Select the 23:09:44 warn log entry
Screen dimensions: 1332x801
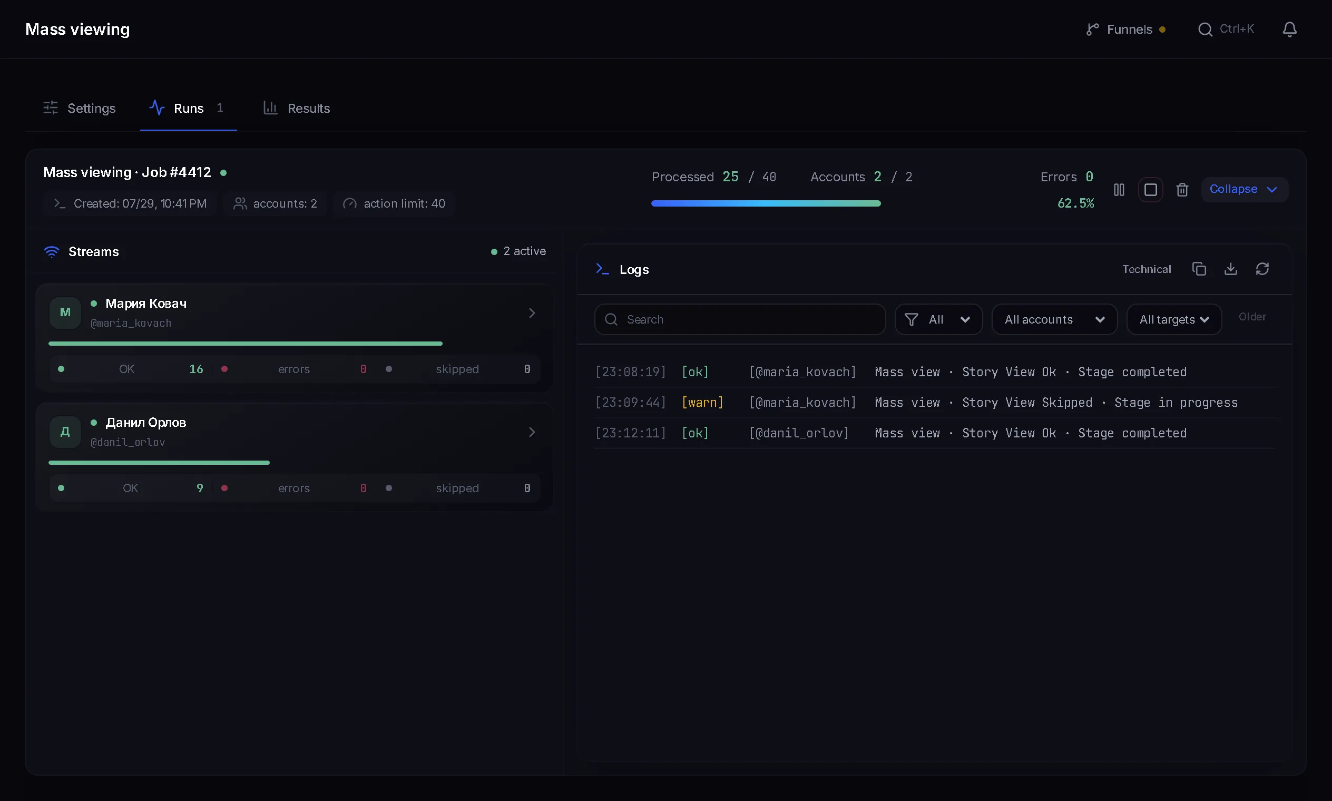[x=934, y=403]
